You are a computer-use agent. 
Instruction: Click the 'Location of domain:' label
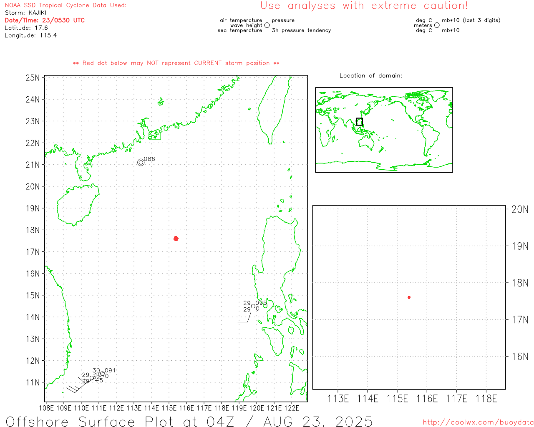pos(371,75)
